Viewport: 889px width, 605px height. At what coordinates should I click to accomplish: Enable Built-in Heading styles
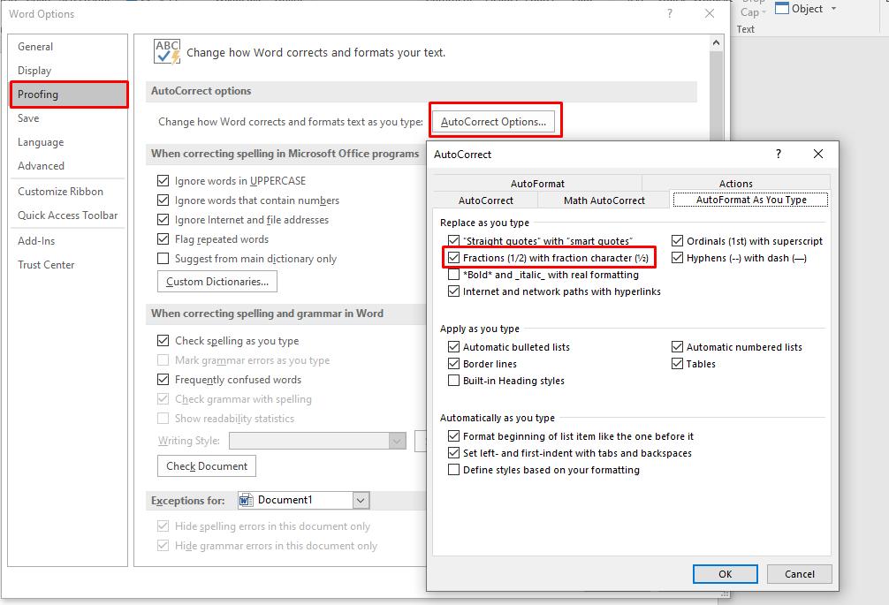453,381
